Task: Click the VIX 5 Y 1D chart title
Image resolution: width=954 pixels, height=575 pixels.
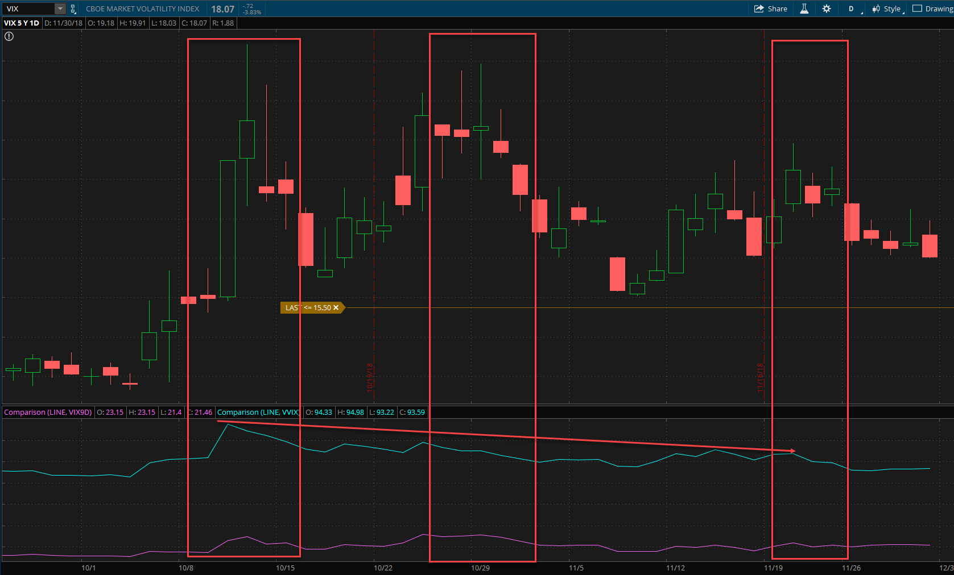Action: click(x=22, y=23)
